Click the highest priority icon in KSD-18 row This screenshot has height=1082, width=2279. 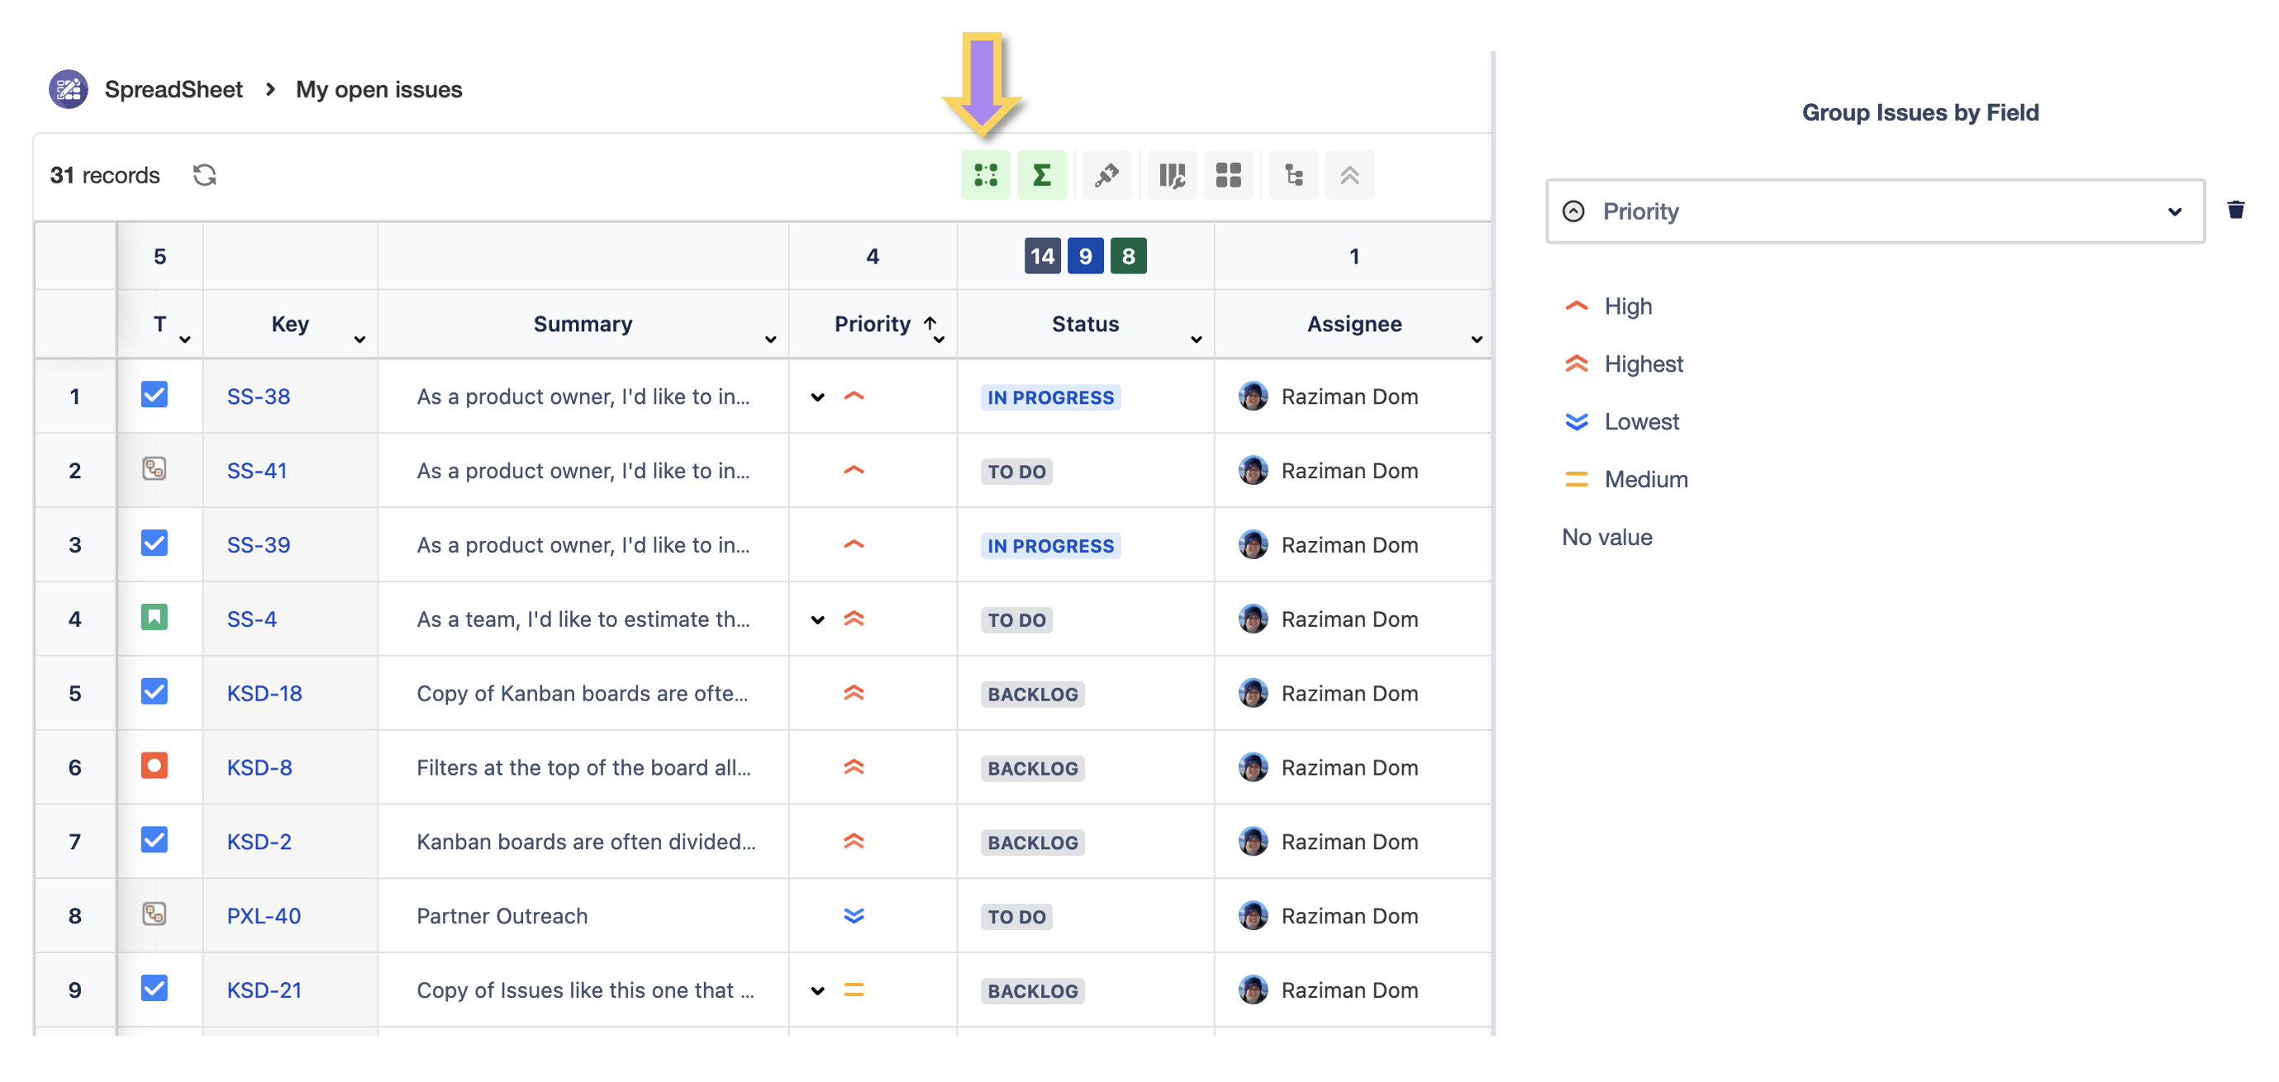[x=853, y=693]
